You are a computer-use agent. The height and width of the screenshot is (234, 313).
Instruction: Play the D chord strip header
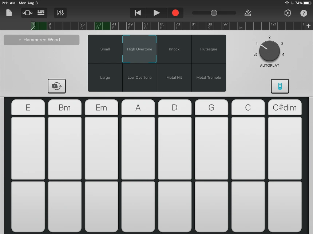pyautogui.click(x=175, y=107)
